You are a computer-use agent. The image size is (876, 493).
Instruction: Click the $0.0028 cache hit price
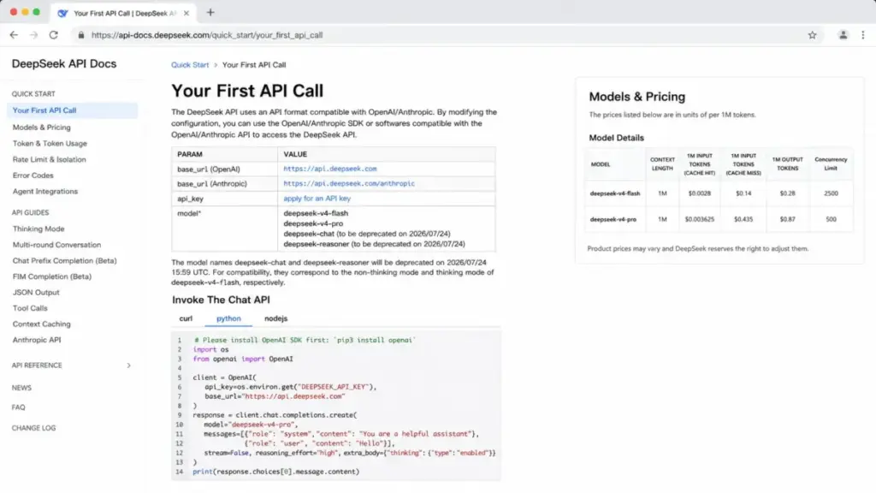pyautogui.click(x=700, y=193)
